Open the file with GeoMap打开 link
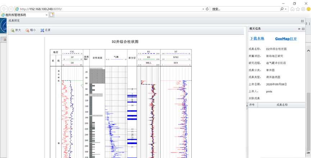The width and height of the screenshot is (311, 158). tap(286, 39)
